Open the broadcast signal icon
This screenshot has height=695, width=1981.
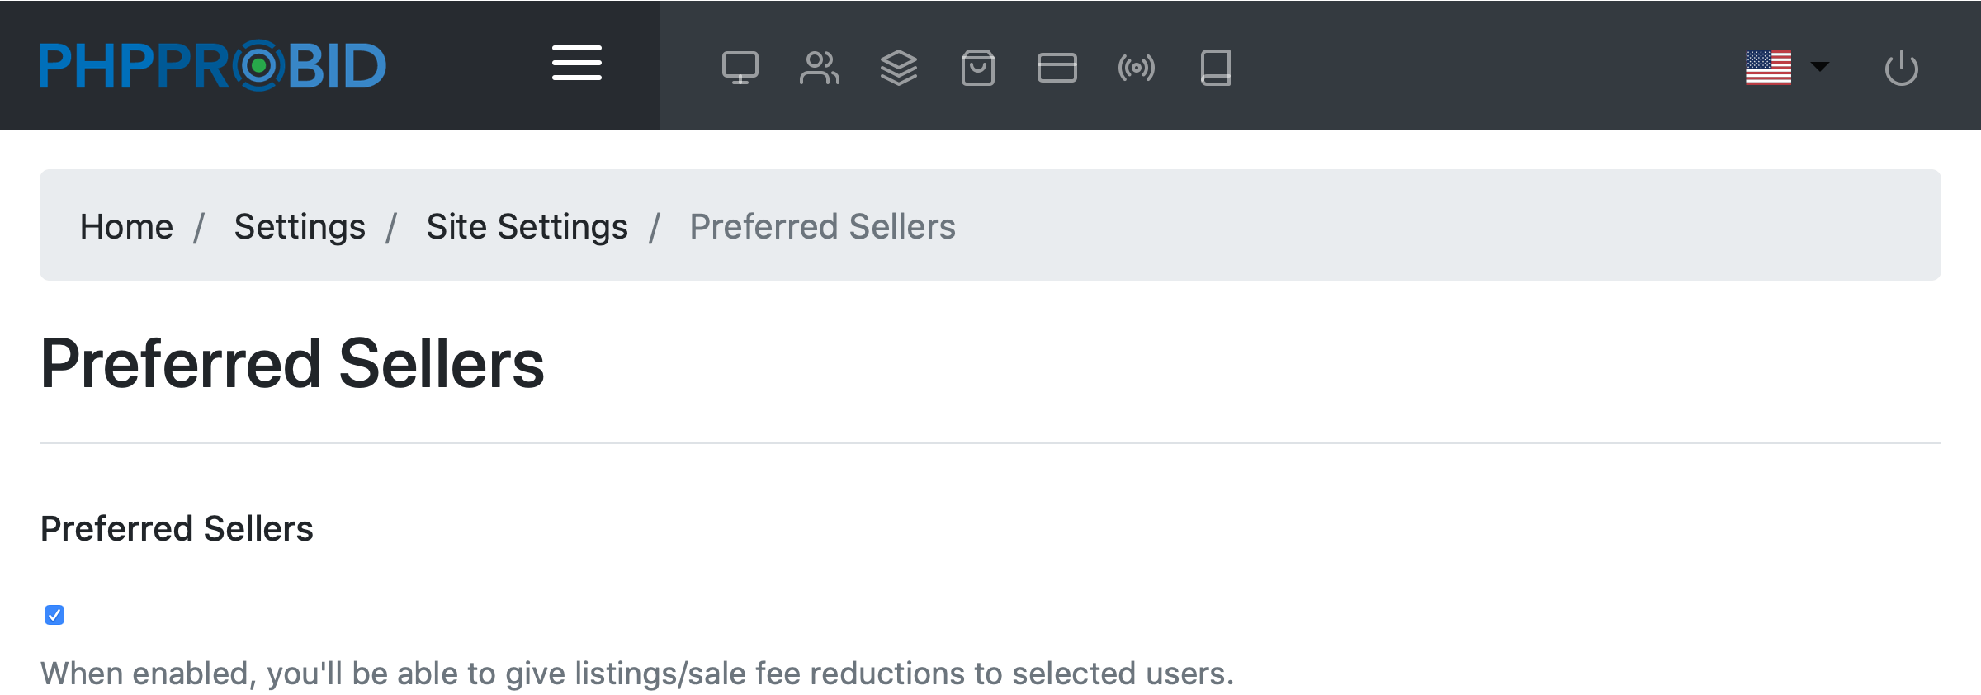(1136, 68)
